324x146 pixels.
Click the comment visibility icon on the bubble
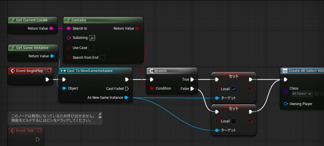pyautogui.click(x=100, y=117)
